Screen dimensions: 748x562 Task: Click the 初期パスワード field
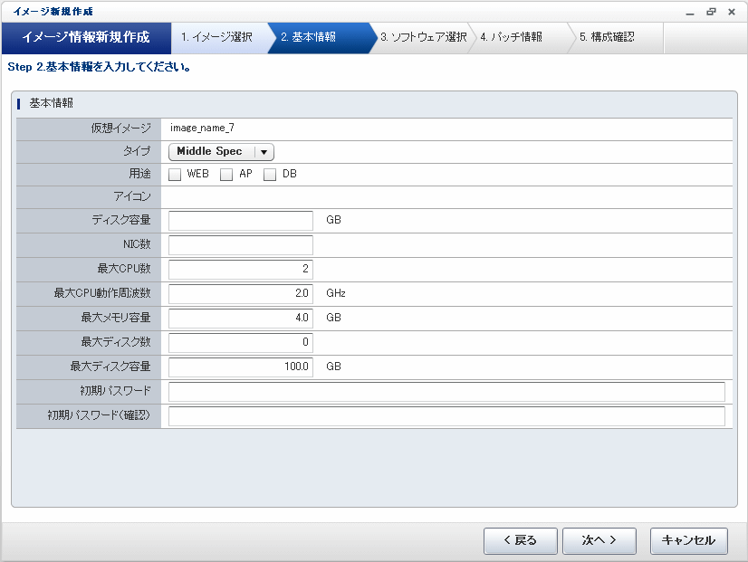coord(446,392)
